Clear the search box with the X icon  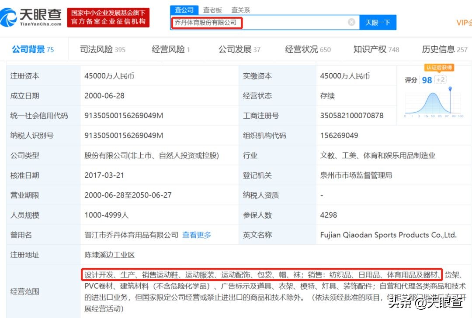click(351, 22)
